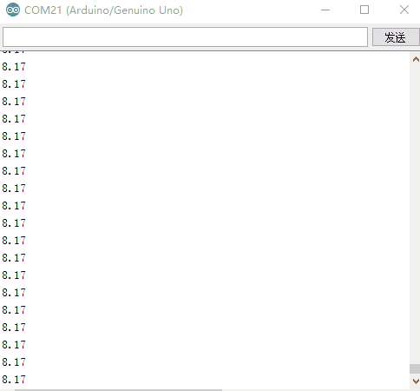Grab the vertical scrollbar thumb
Screen dimensions: 420x391
[x=415, y=368]
